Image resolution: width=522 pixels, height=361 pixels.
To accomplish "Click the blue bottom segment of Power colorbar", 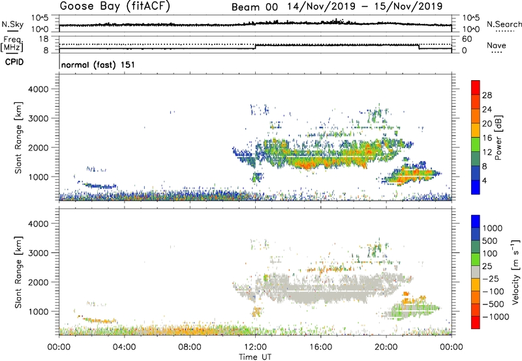I will pyautogui.click(x=476, y=187).
